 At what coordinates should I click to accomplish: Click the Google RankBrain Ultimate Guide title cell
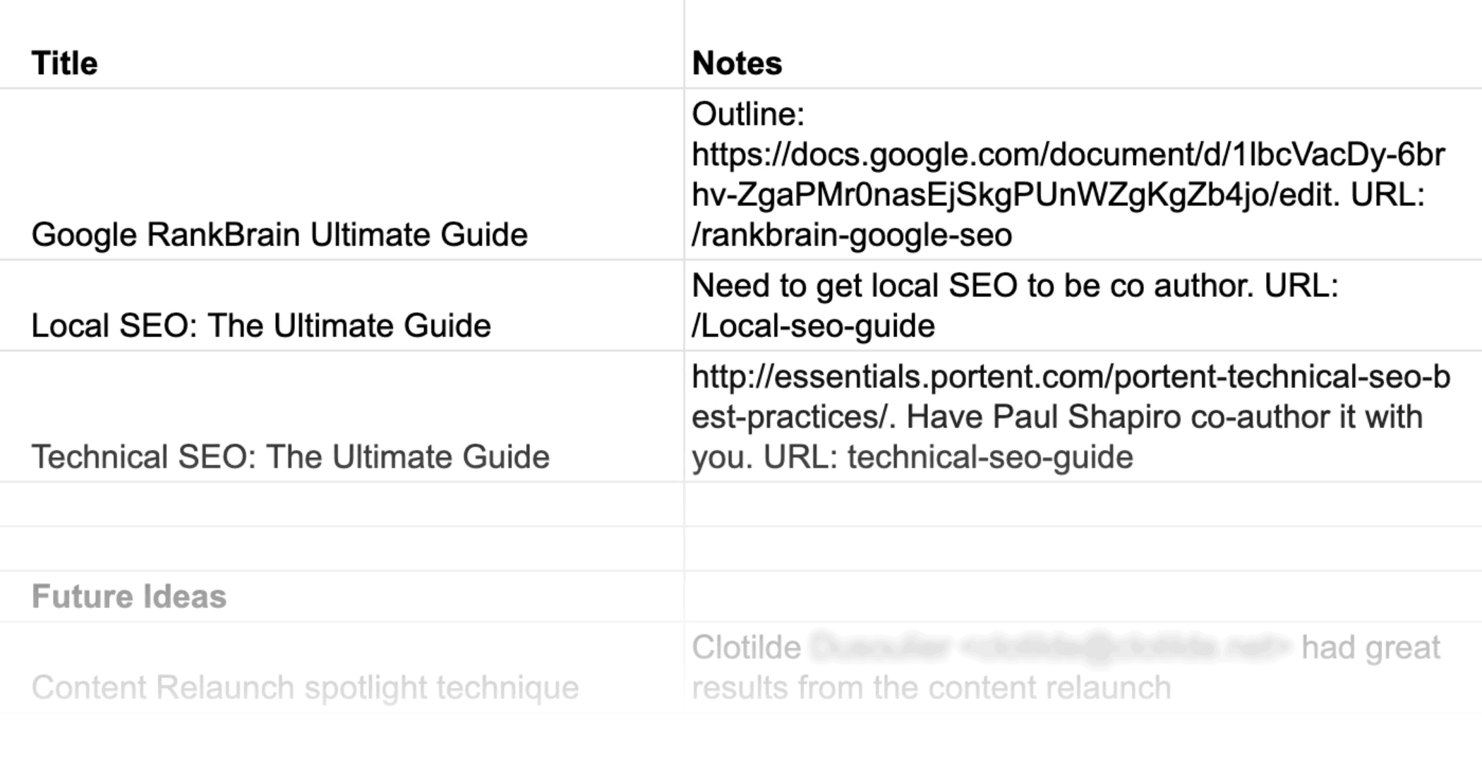pos(342,174)
